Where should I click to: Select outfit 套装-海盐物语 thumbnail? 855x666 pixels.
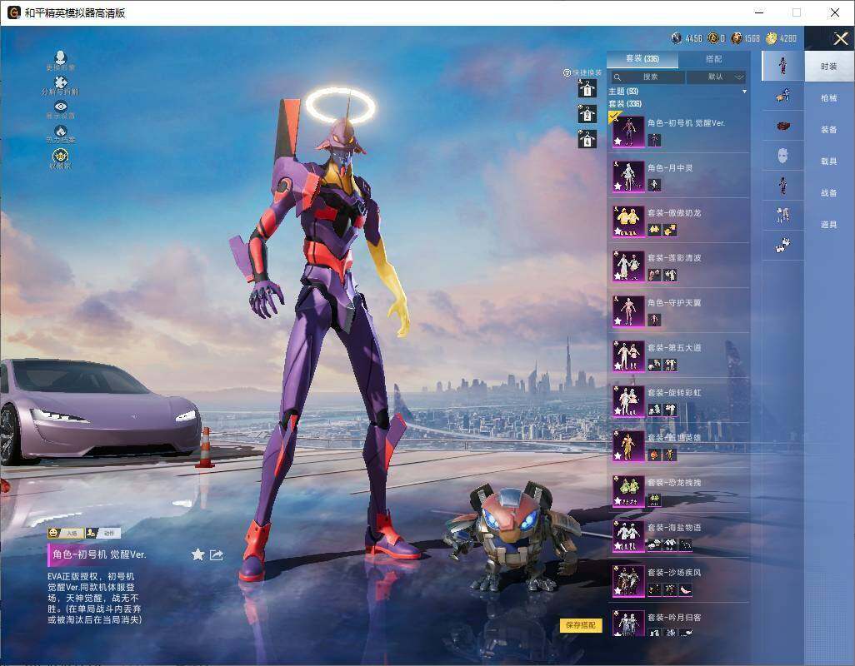628,536
